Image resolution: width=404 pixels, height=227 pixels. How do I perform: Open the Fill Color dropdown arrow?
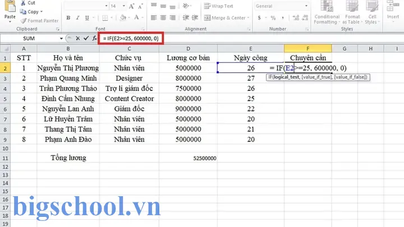tap(128, 18)
